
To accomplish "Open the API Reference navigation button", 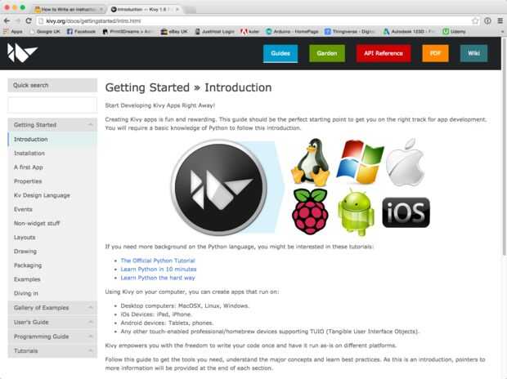I will coord(384,53).
